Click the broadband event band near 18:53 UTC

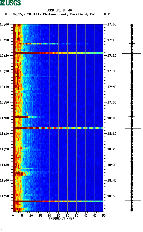[58, 201]
